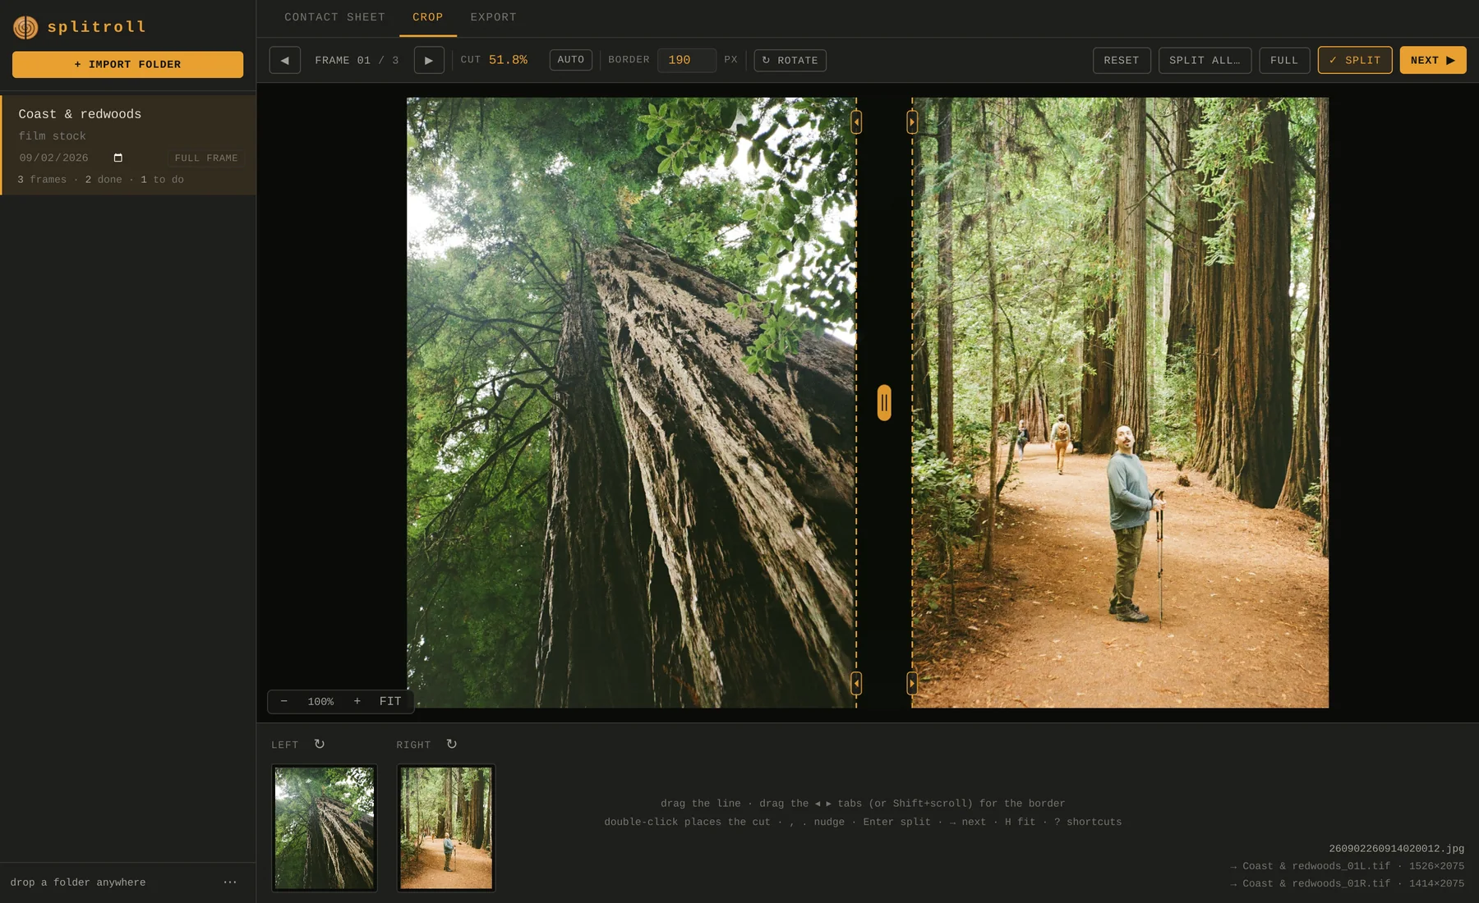This screenshot has width=1479, height=903.
Task: Click the FRAME 01 / 3 counter
Action: pyautogui.click(x=357, y=60)
